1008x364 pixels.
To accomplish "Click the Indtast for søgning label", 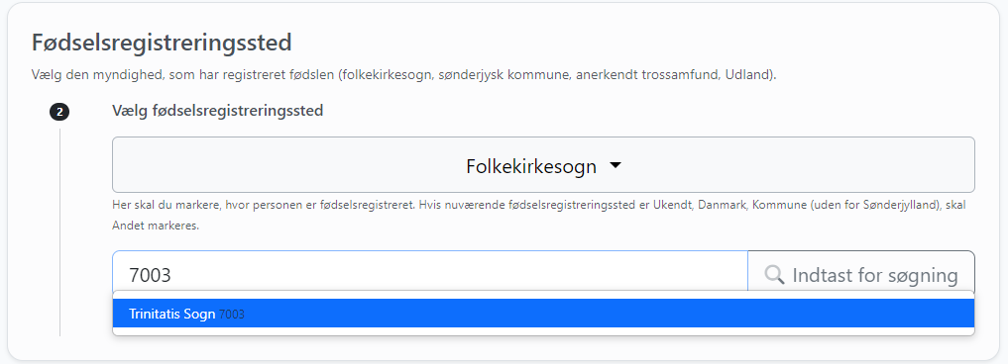I will (875, 275).
